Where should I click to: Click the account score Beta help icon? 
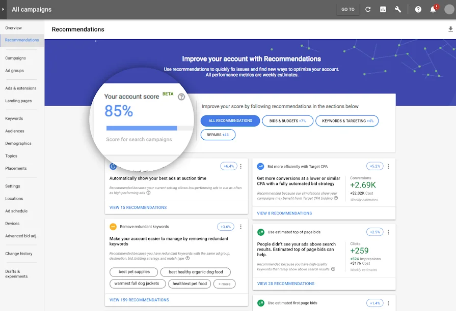tap(181, 97)
